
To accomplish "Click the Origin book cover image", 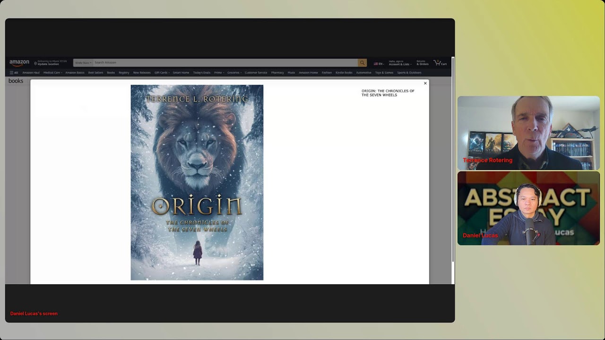I will click(x=197, y=182).
